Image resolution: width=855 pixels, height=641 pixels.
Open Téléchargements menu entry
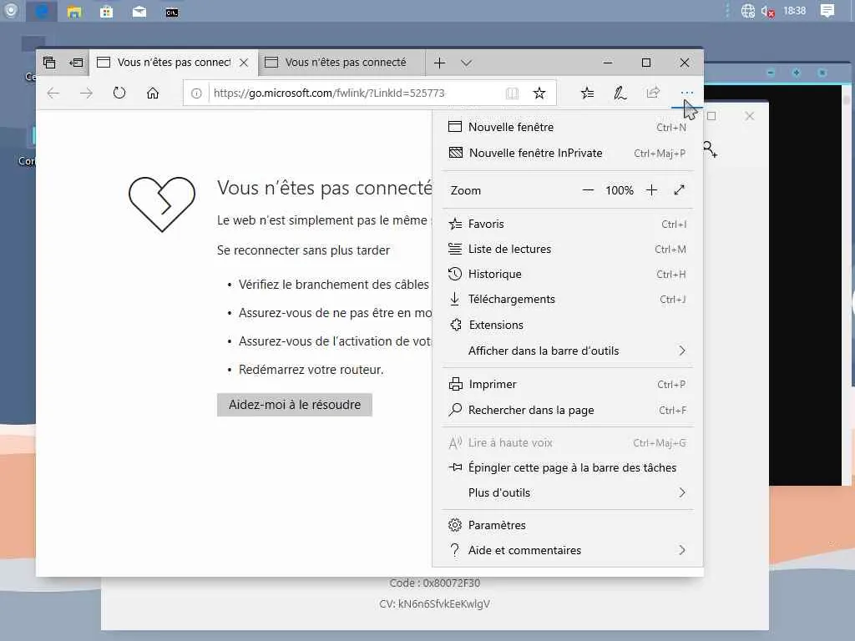pos(567,300)
